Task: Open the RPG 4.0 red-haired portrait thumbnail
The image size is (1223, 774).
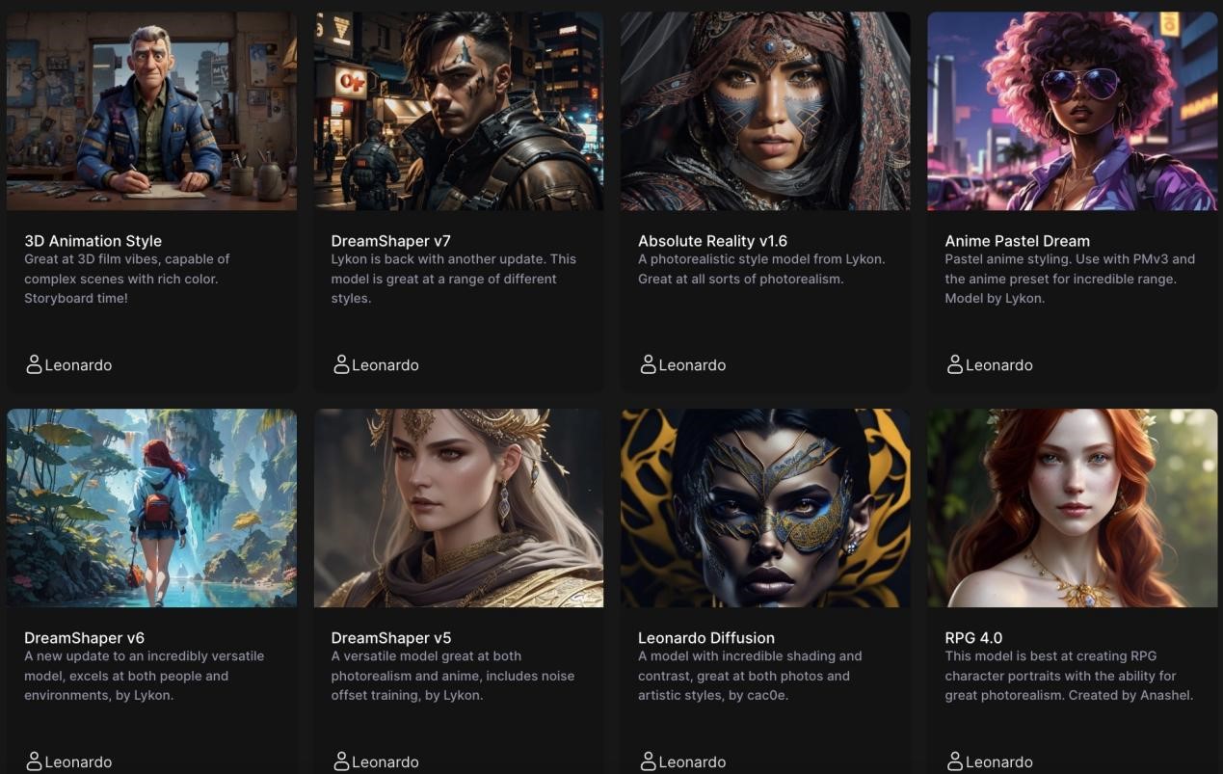Action: click(1072, 508)
